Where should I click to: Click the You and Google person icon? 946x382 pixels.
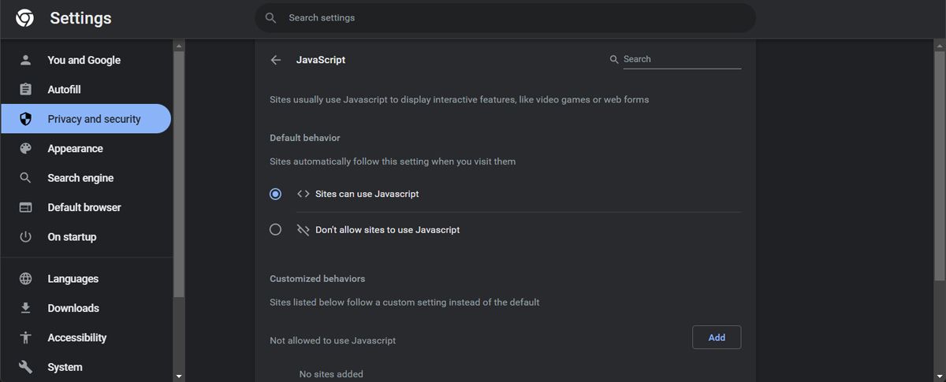25,60
